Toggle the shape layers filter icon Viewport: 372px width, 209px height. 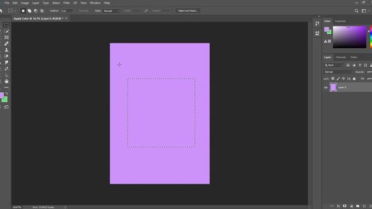(366, 65)
